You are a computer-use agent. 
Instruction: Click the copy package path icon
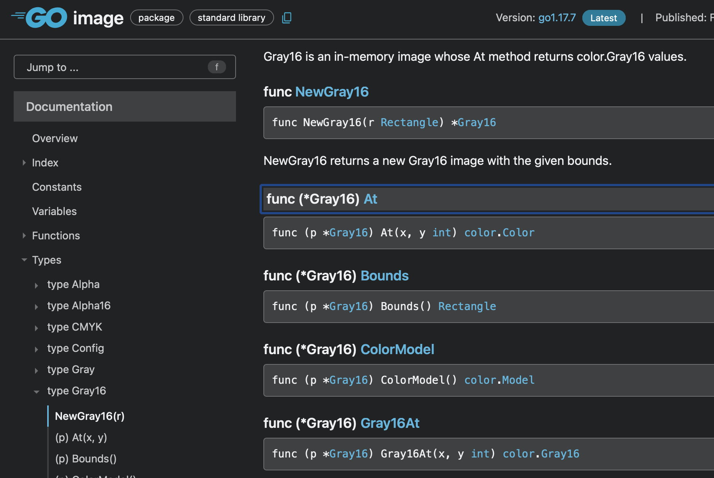pos(287,17)
